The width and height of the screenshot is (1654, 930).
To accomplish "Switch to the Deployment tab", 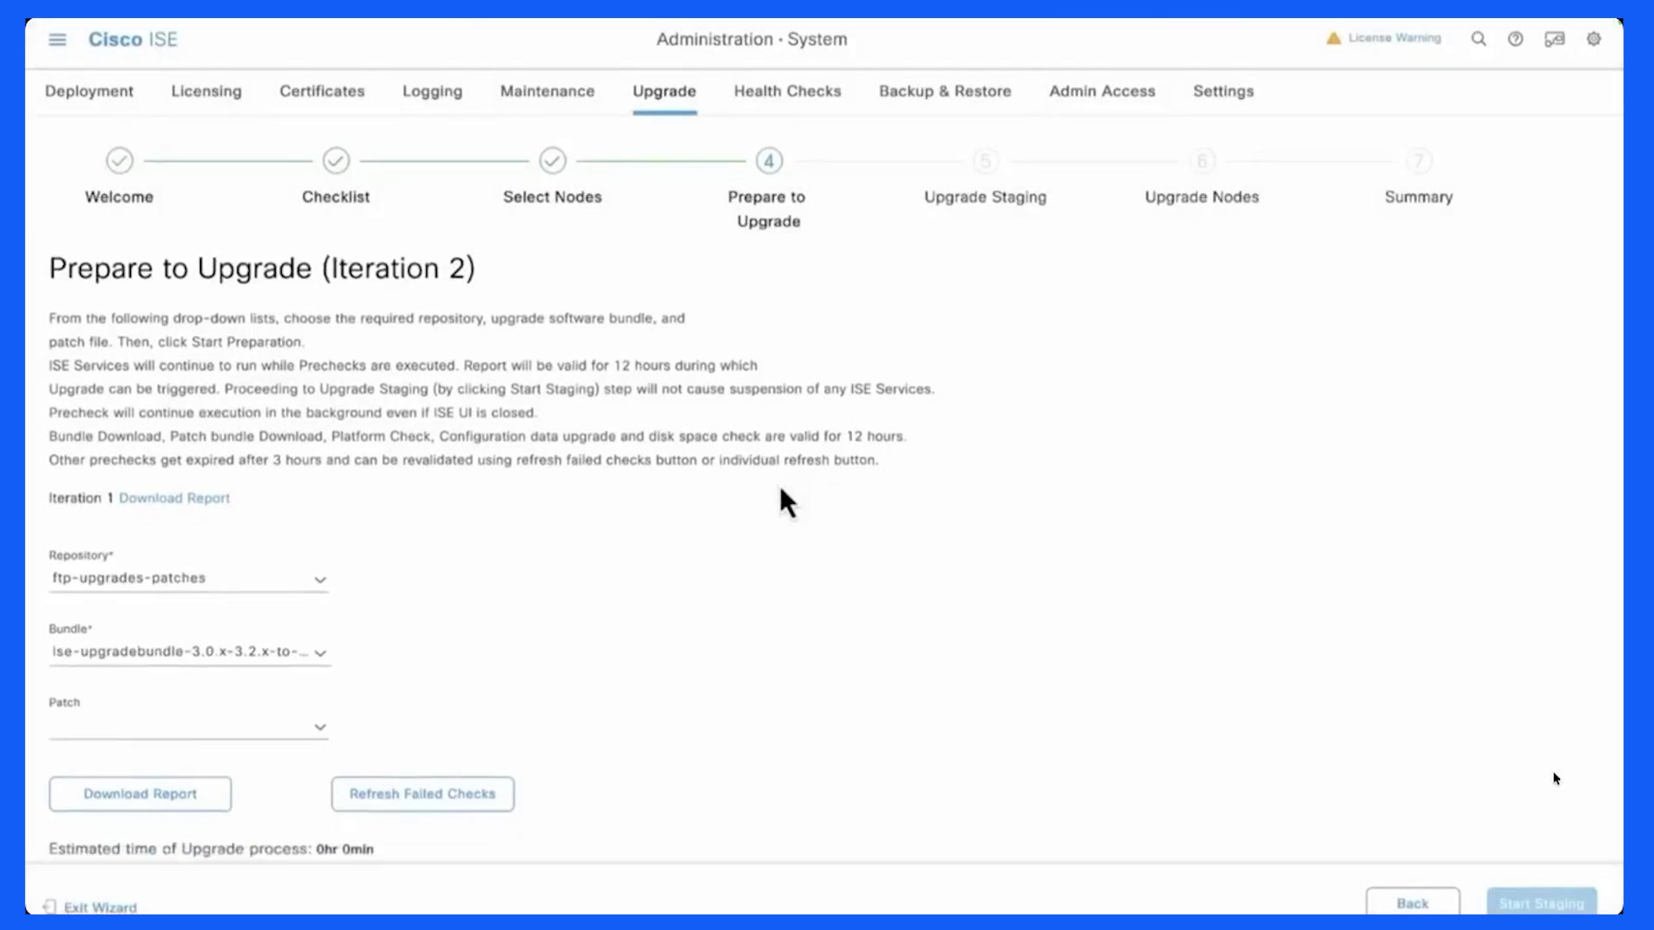I will [x=90, y=91].
